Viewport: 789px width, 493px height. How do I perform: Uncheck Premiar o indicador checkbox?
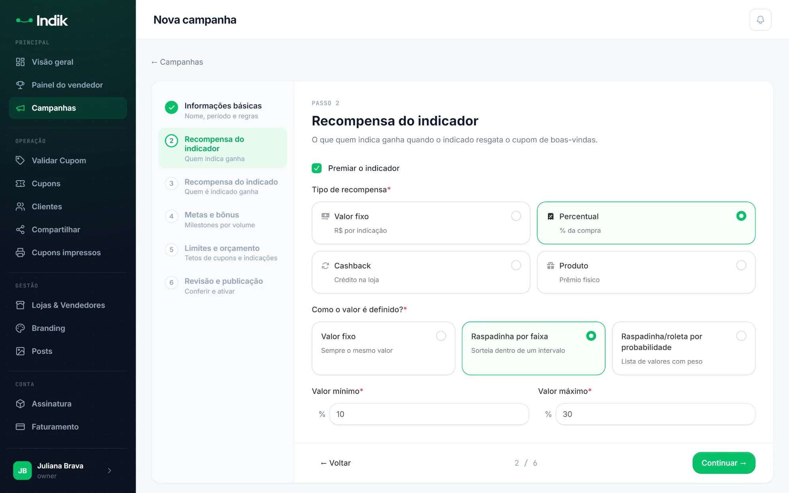[316, 168]
